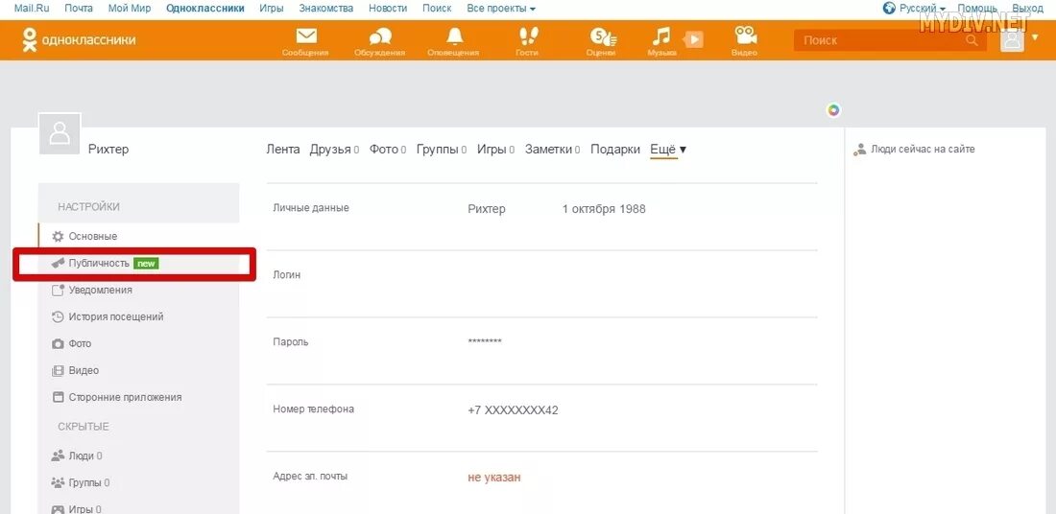Image resolution: width=1056 pixels, height=514 pixels.
Task: Click the Выход link
Action: 1028,8
